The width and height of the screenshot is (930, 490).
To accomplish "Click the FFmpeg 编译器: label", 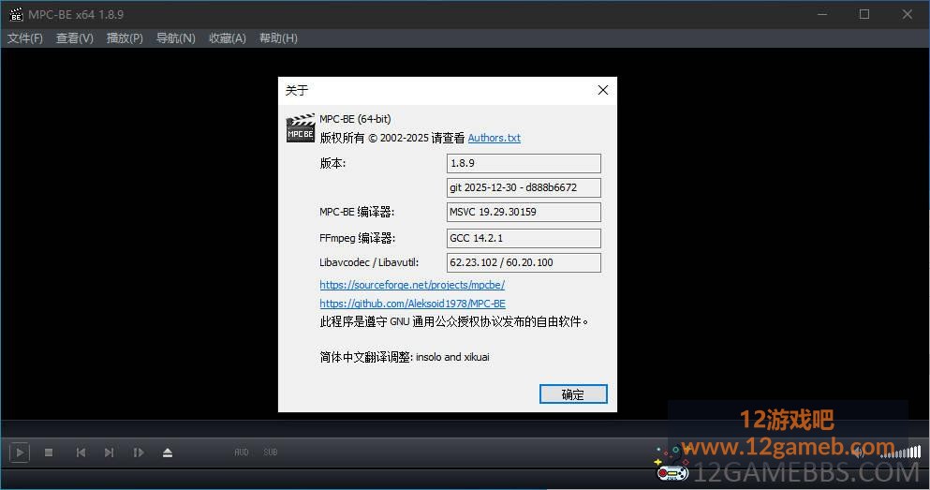I will coord(357,238).
